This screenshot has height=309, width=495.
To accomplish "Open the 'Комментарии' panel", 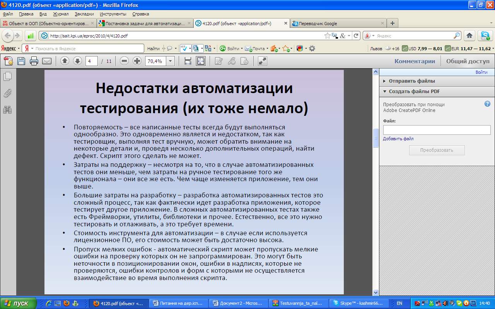I will point(415,61).
